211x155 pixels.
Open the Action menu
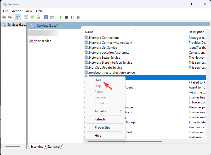click(16, 11)
